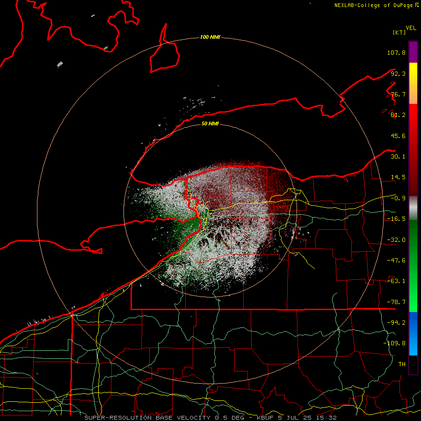Select the 45.6 velocity scale label

coord(398,136)
